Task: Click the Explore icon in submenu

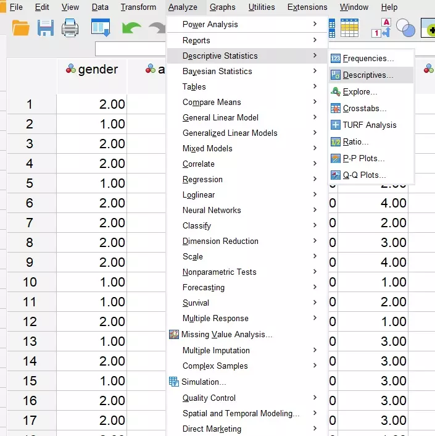Action: (336, 92)
